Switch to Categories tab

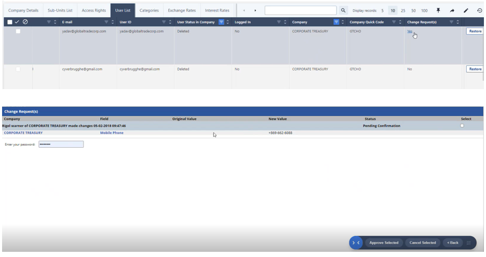coord(149,10)
